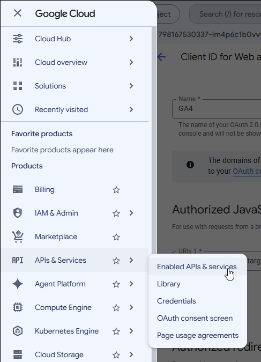Expand the APIs & Services chevron
Image resolution: width=261 pixels, height=362 pixels.
coord(131,260)
